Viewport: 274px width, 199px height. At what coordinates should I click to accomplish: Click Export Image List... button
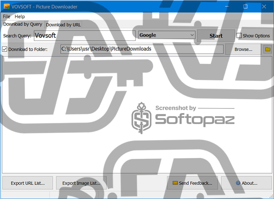click(81, 183)
